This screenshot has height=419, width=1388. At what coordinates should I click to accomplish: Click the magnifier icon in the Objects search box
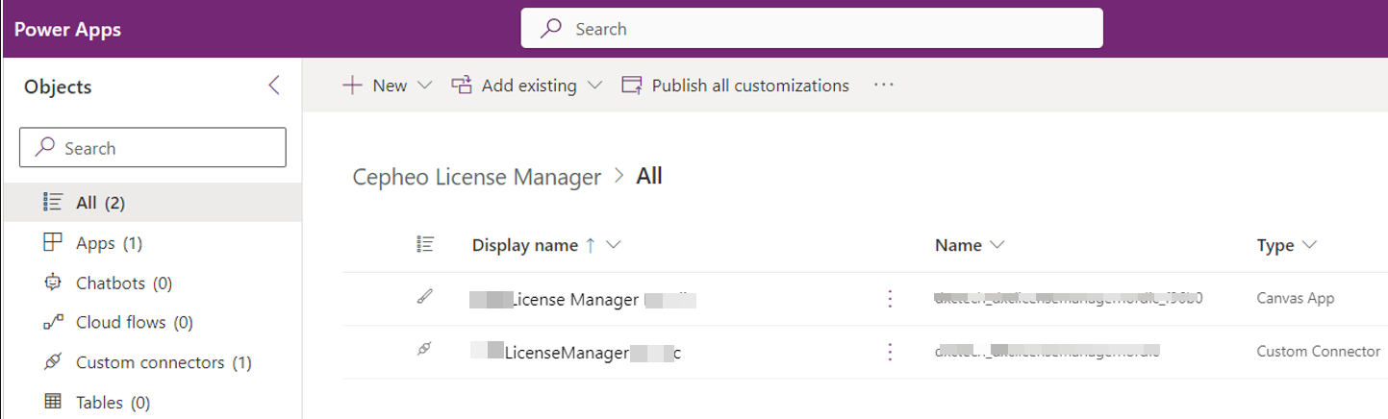(x=44, y=148)
